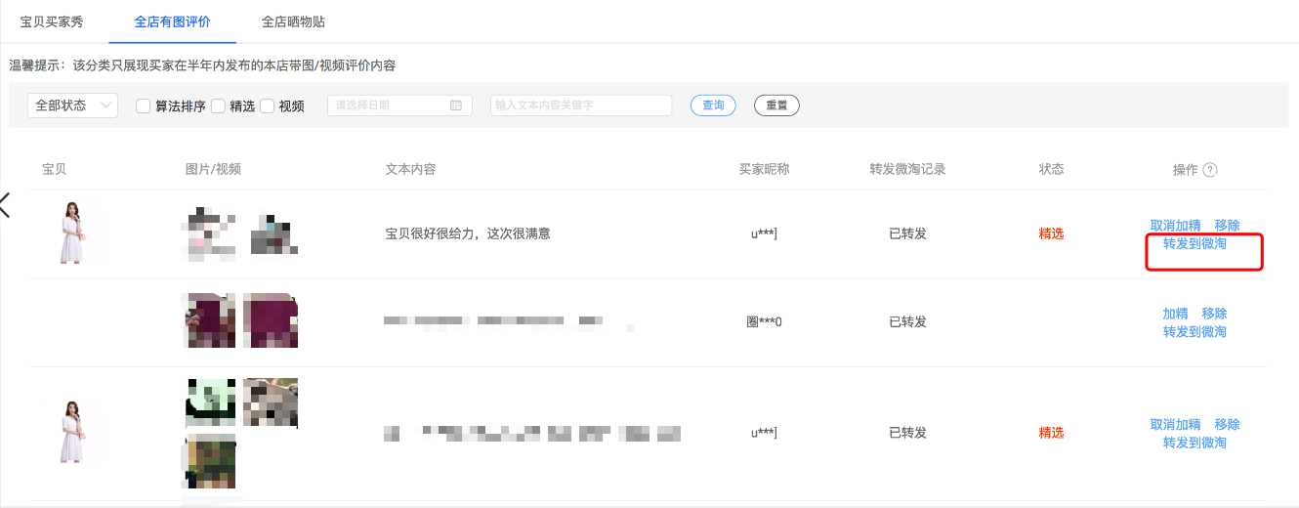
Task: Open the 宝贝买家秀 tab
Action: 53,21
